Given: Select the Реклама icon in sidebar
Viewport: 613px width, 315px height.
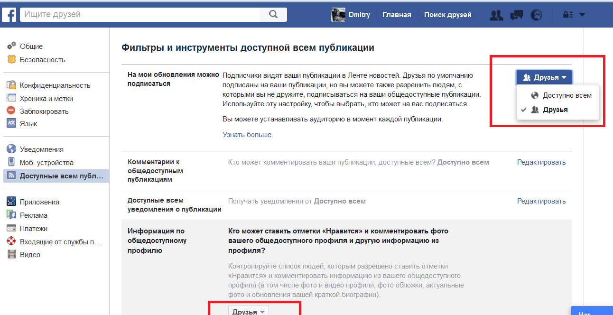Looking at the screenshot, I should pyautogui.click(x=12, y=215).
